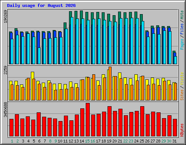Click day 23 on the x-axis
Screen dimensions: 186x145
tap(131, 141)
